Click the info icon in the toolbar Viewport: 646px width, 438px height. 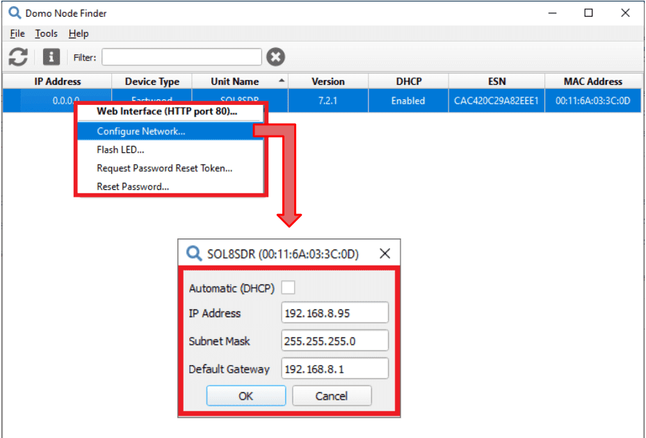coord(51,57)
